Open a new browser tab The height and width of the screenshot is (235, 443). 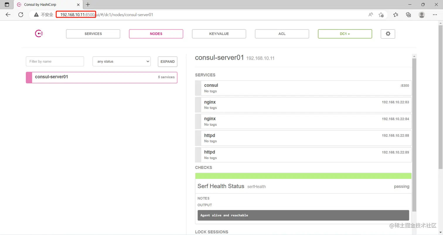click(88, 5)
